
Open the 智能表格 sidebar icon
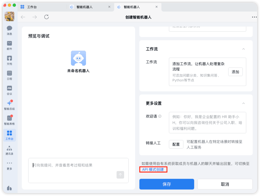click(x=9, y=120)
